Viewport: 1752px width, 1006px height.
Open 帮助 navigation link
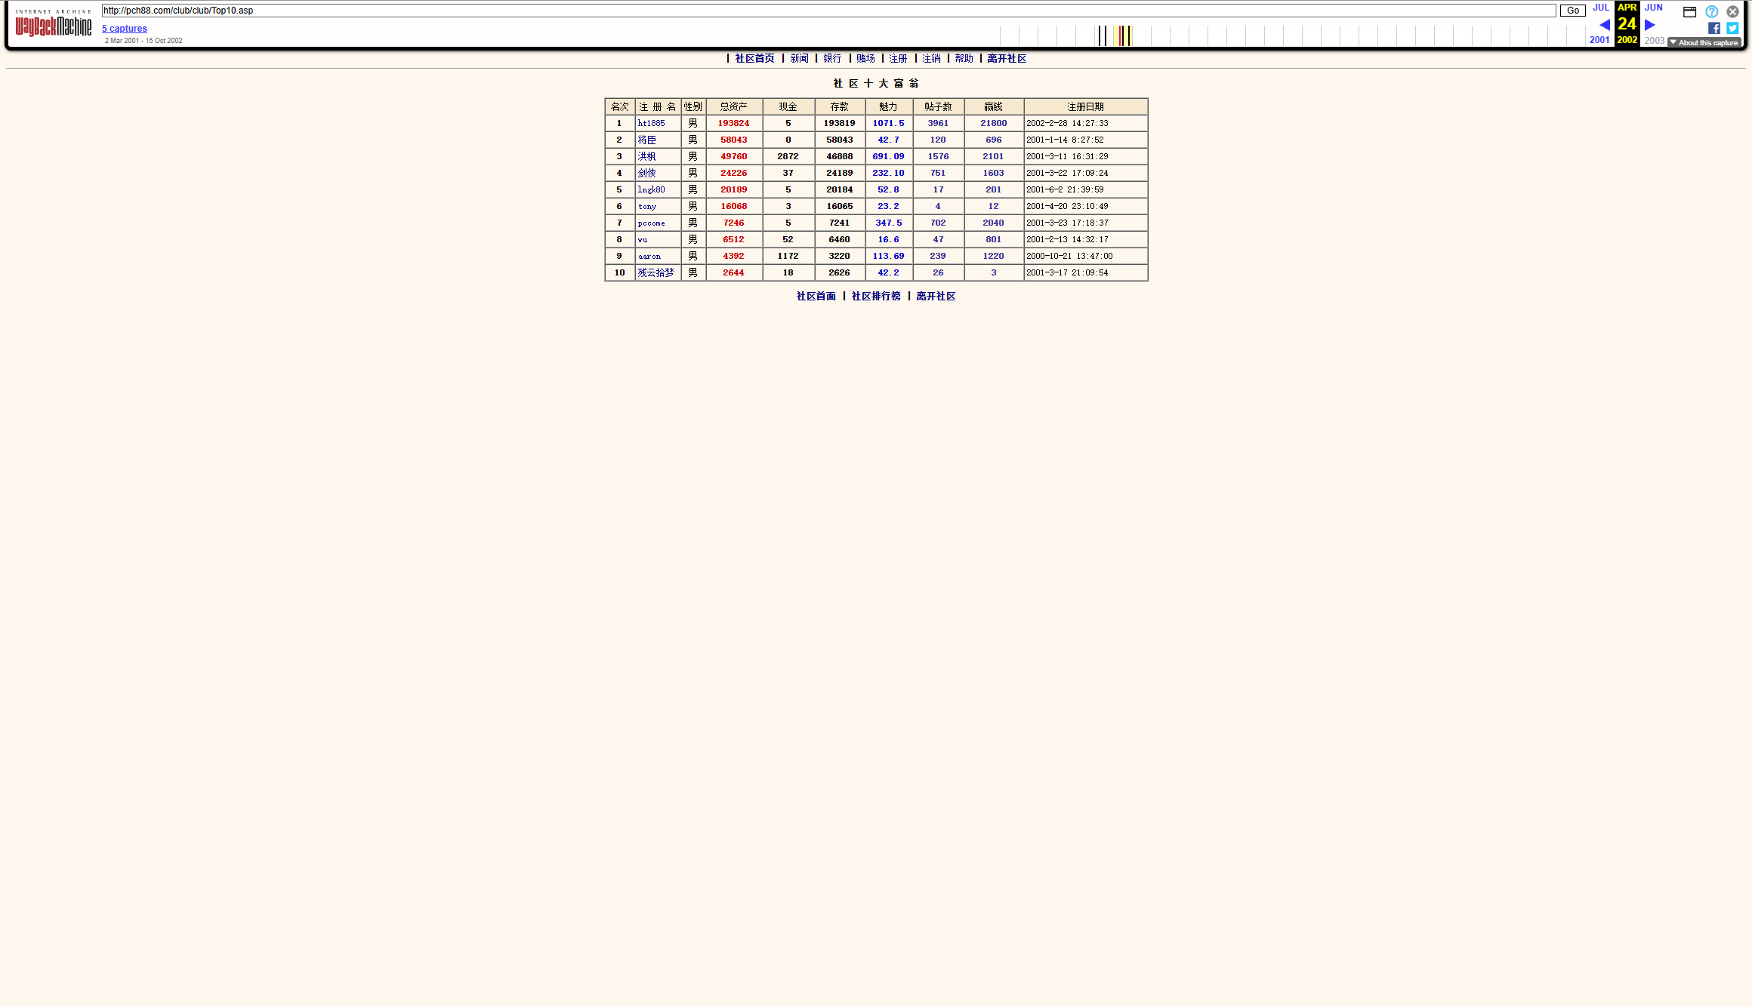coord(964,58)
